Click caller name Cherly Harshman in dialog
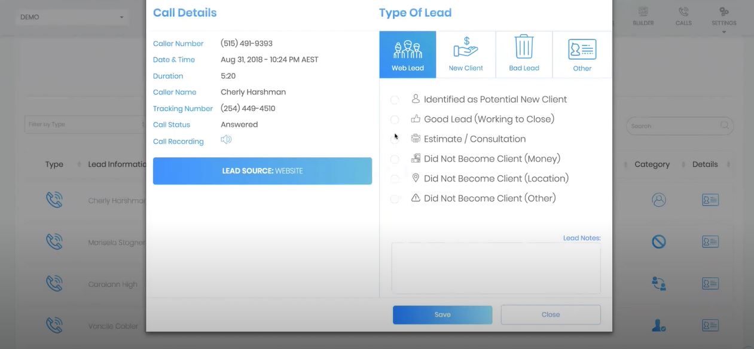754x349 pixels. (253, 92)
